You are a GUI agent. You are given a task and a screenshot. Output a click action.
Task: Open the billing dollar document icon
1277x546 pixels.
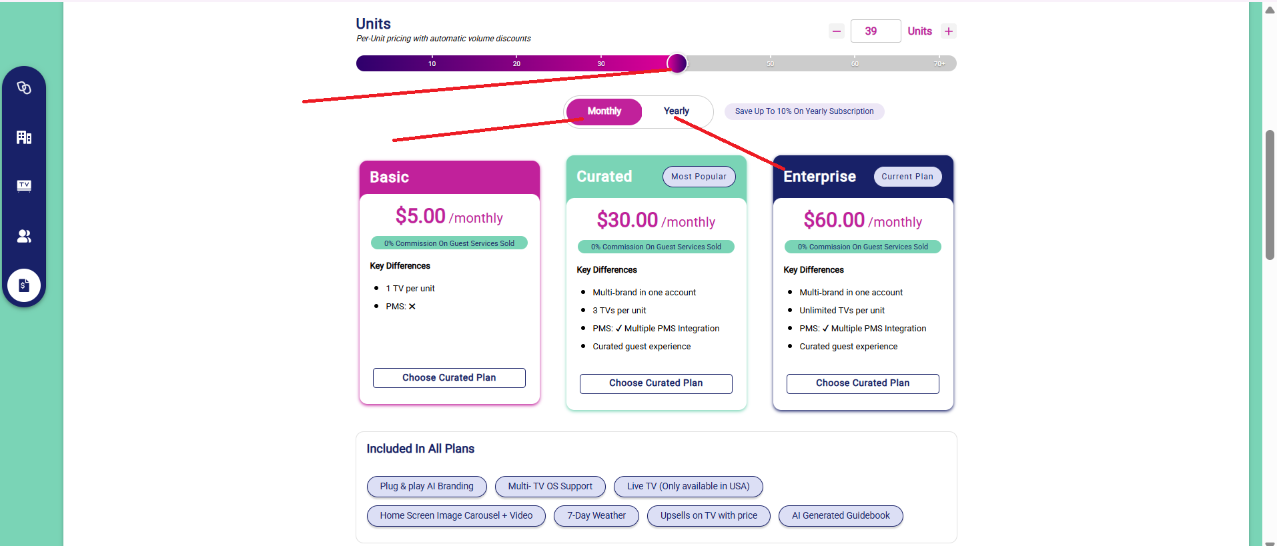point(24,285)
